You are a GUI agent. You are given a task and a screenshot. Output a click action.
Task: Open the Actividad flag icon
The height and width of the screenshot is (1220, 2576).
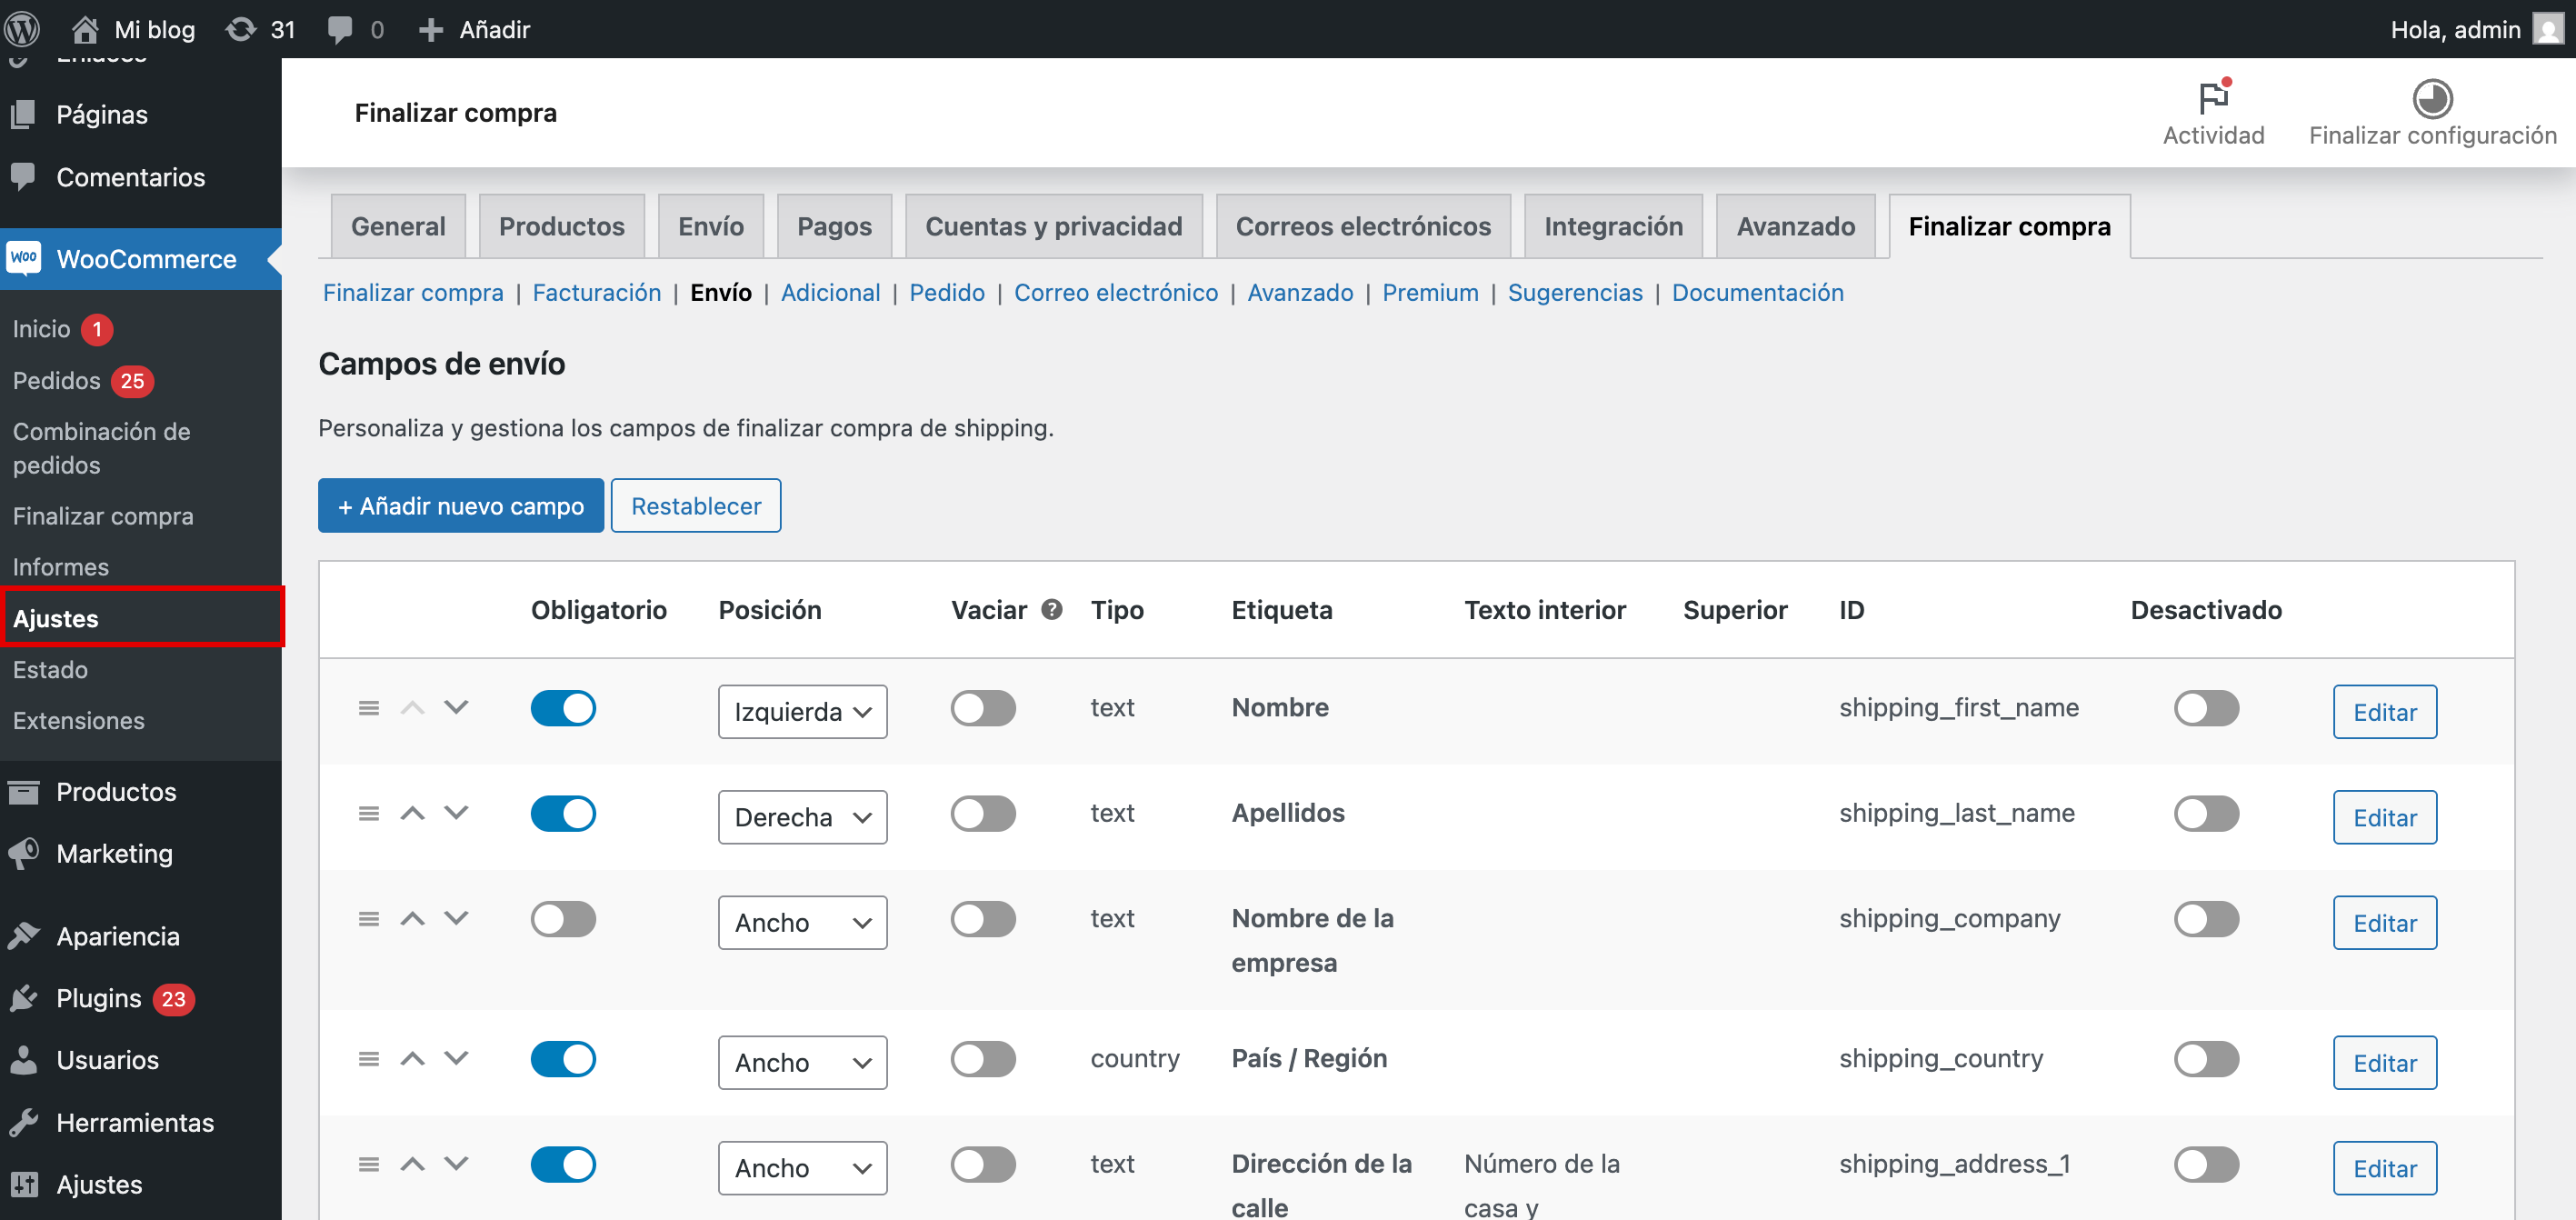tap(2213, 98)
